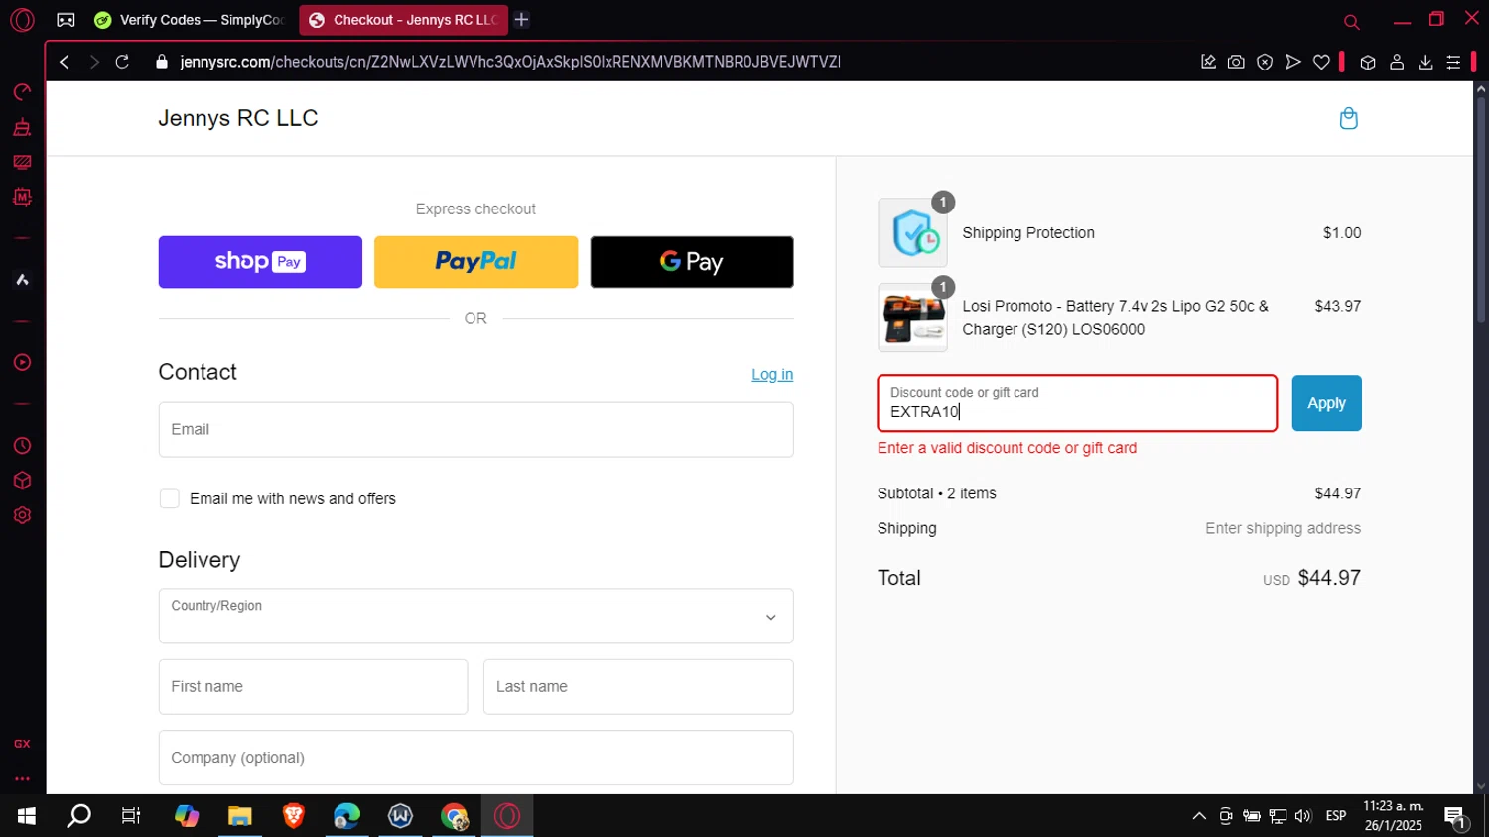Switch to Verify Codes SimplyCodes tab
This screenshot has width=1489, height=837.
(189, 20)
